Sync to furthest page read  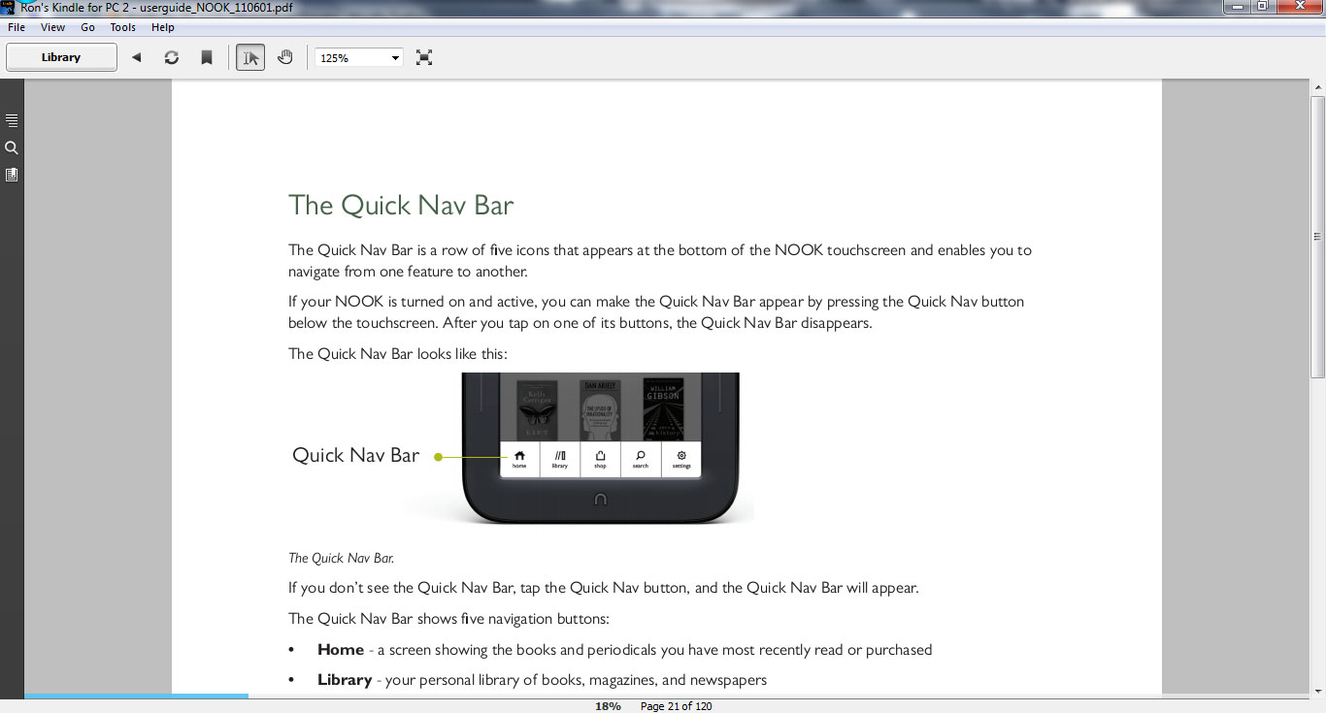coord(172,57)
